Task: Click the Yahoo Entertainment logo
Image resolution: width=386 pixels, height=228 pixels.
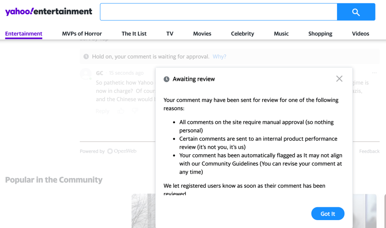Action: pos(49,12)
